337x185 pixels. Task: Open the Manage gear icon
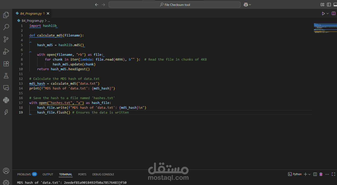click(6, 182)
